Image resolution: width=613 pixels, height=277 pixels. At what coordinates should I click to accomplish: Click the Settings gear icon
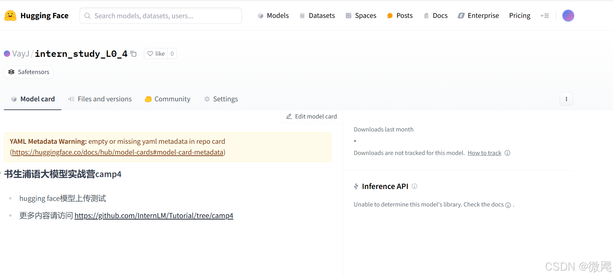click(207, 99)
